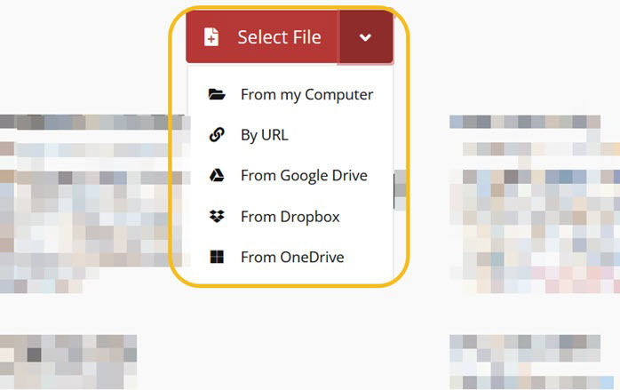Click the OneDrive four-square icon

click(217, 257)
